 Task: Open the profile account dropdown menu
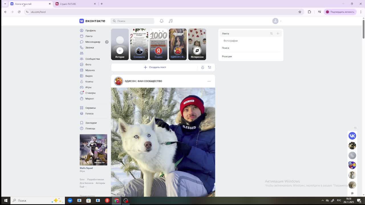click(277, 21)
